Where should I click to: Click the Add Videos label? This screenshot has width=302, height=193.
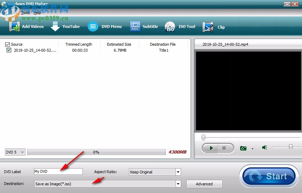click(33, 27)
